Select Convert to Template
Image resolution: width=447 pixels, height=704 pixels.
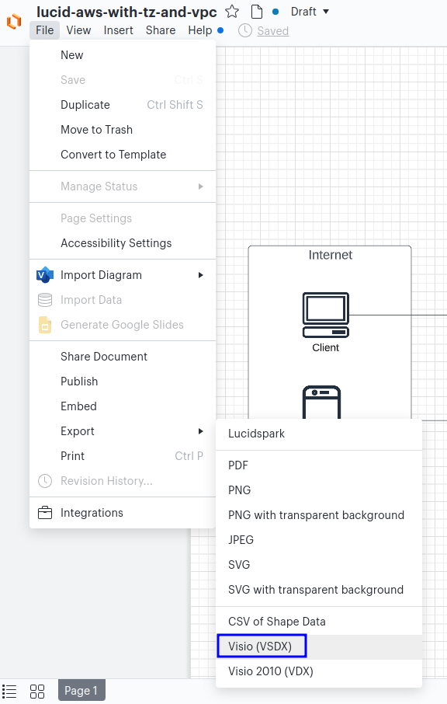[123, 155]
